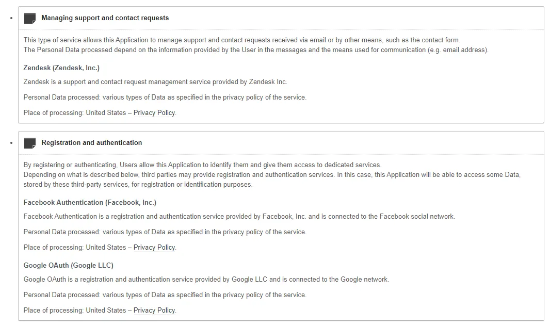Click the paragraph starting 'This type of service allows'

241,40
